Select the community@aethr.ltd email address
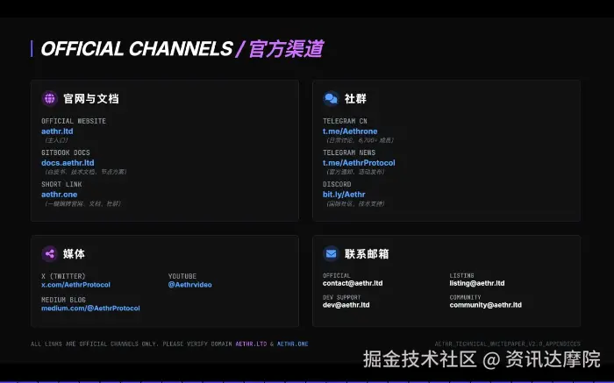Screen dimensions: 614x383 (486, 305)
